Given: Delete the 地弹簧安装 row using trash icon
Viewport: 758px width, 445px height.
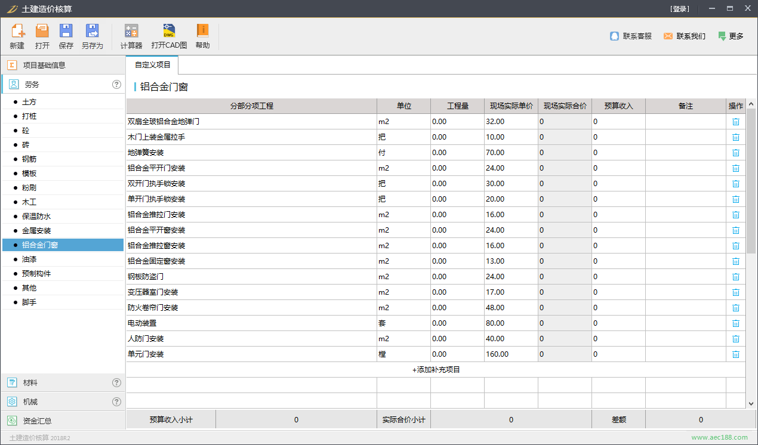Looking at the screenshot, I should [735, 153].
